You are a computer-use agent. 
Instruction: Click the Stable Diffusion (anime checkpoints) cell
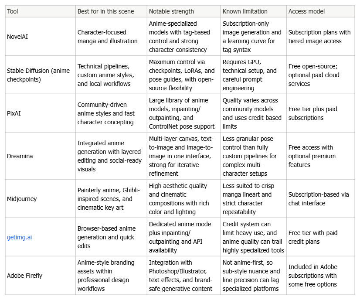41,75
